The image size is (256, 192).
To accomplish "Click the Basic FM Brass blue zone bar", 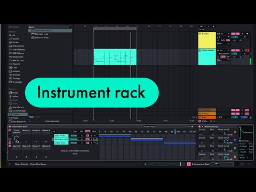I will [x=115, y=136].
